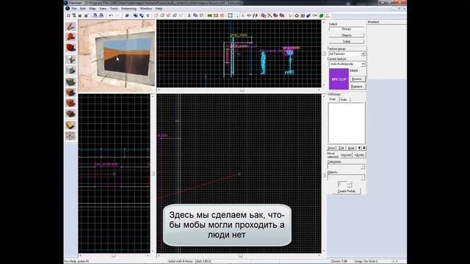Click the Hide Selected Objects icon
This screenshot has height=264, width=470.
tap(156, 15)
